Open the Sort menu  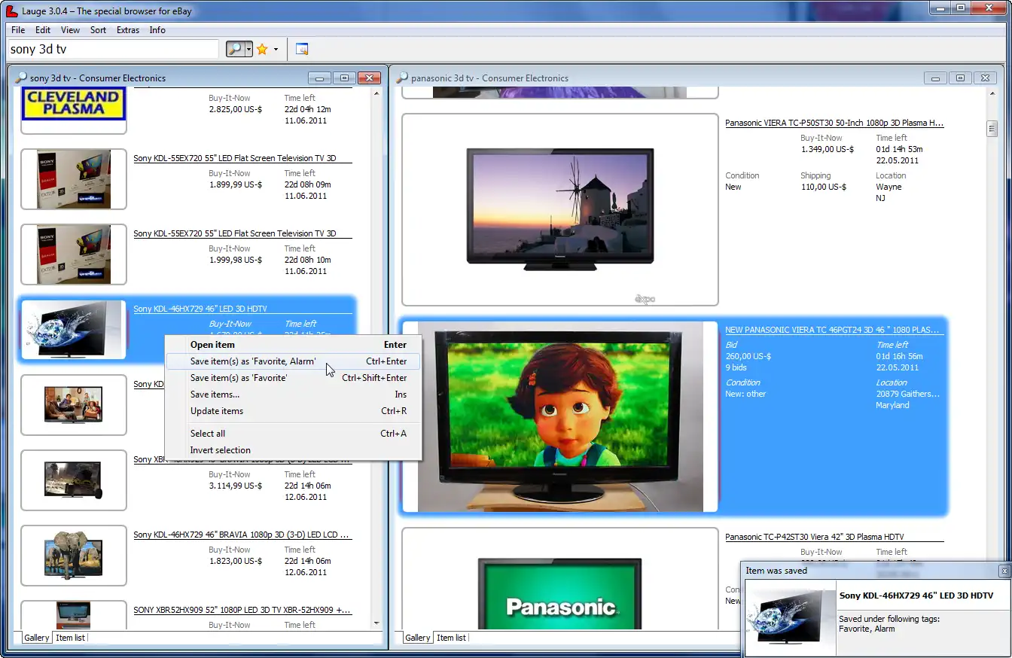click(99, 30)
